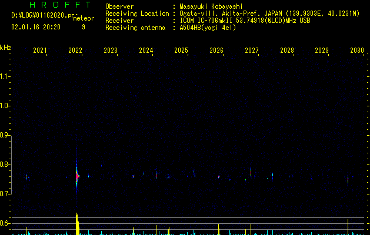This screenshot has height=235, width=370.
Task: Click the 'Receiving antenna' label
Action: click(x=135, y=28)
